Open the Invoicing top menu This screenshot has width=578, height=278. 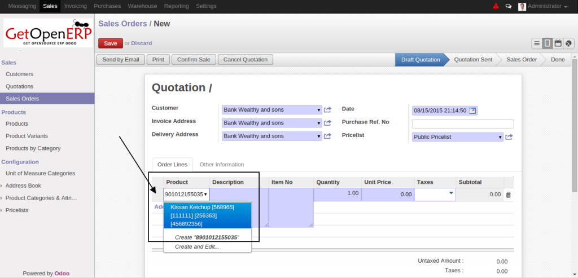[x=76, y=6]
